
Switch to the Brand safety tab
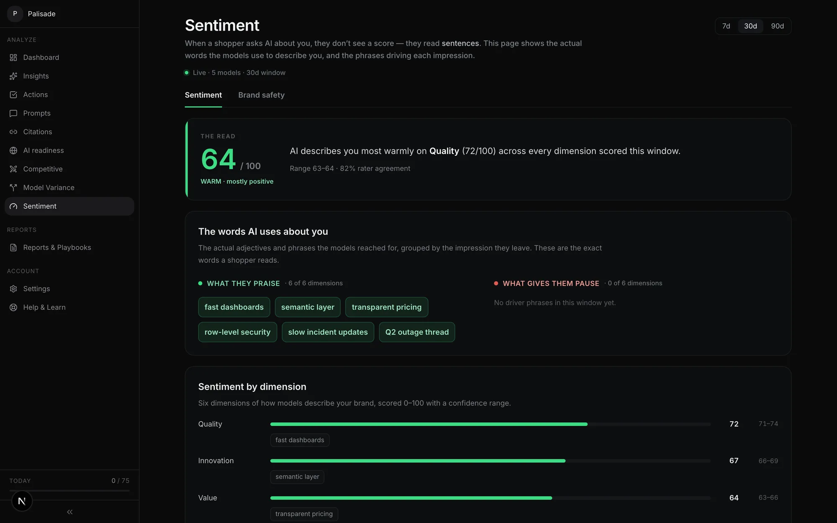(x=261, y=95)
